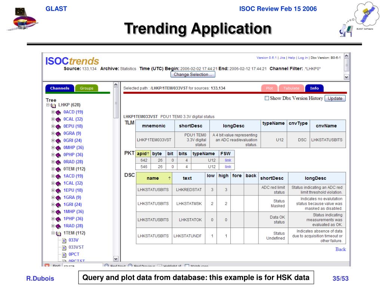Enable Show Dbx Version History checkbox
The width and height of the screenshot is (383, 287).
(267, 98)
